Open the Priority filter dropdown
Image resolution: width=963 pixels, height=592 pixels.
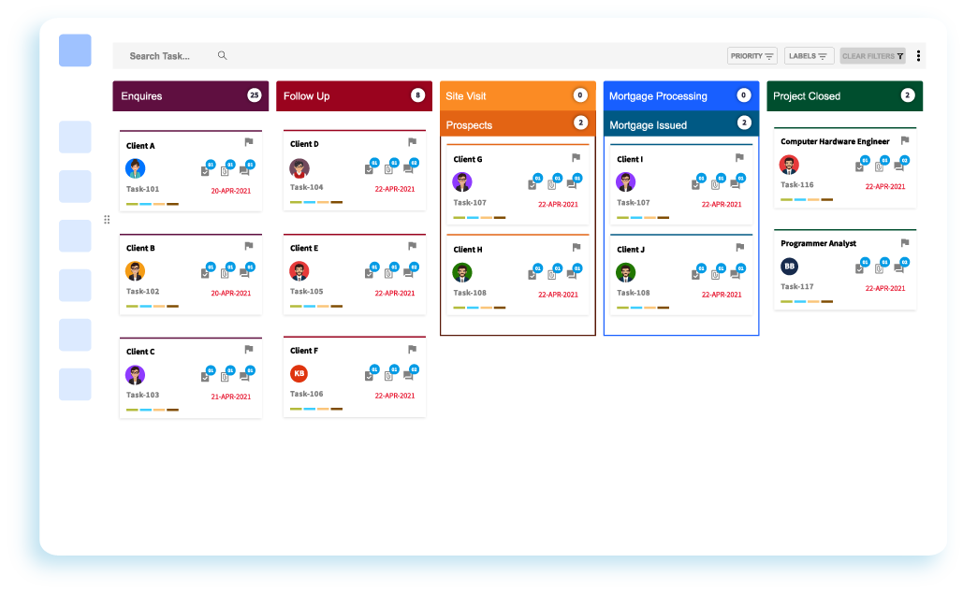[751, 56]
